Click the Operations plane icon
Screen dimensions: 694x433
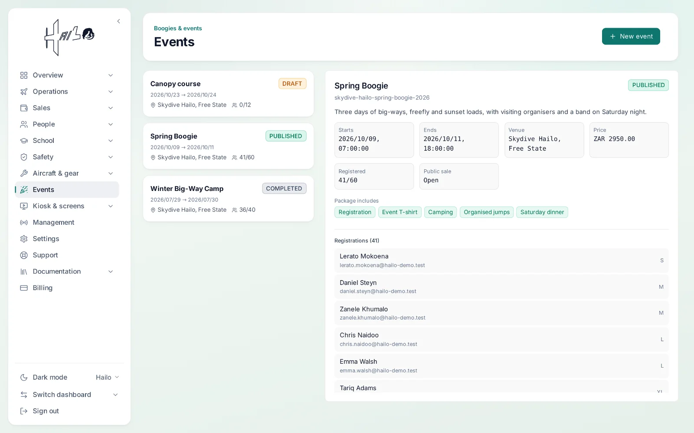pyautogui.click(x=24, y=92)
